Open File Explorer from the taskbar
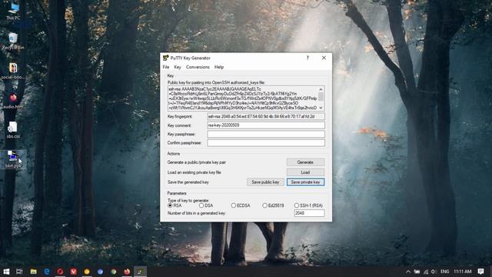The height and width of the screenshot is (277, 492). tap(33, 272)
